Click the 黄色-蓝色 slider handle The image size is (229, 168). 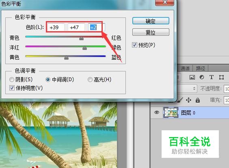(66, 58)
